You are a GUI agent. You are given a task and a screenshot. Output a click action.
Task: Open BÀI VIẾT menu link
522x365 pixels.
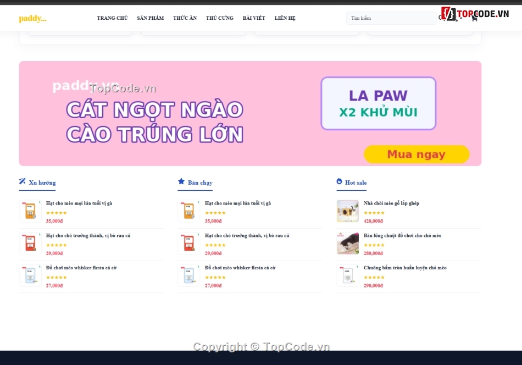254,18
